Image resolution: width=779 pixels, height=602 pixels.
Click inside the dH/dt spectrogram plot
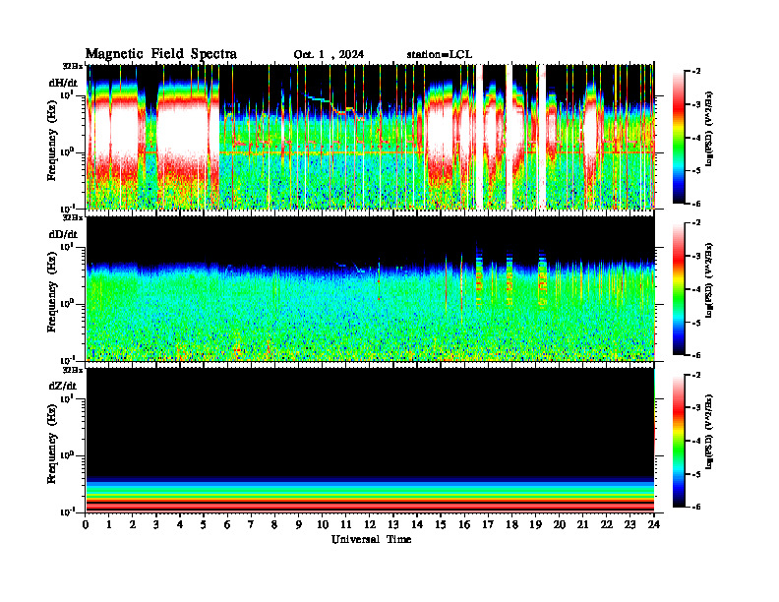point(370,137)
